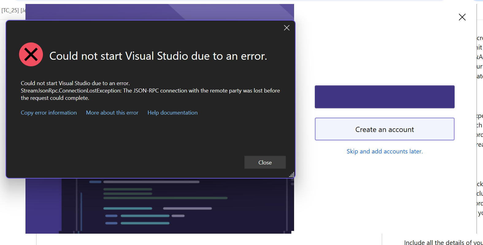Click the dialog resize grip corner

click(x=292, y=175)
